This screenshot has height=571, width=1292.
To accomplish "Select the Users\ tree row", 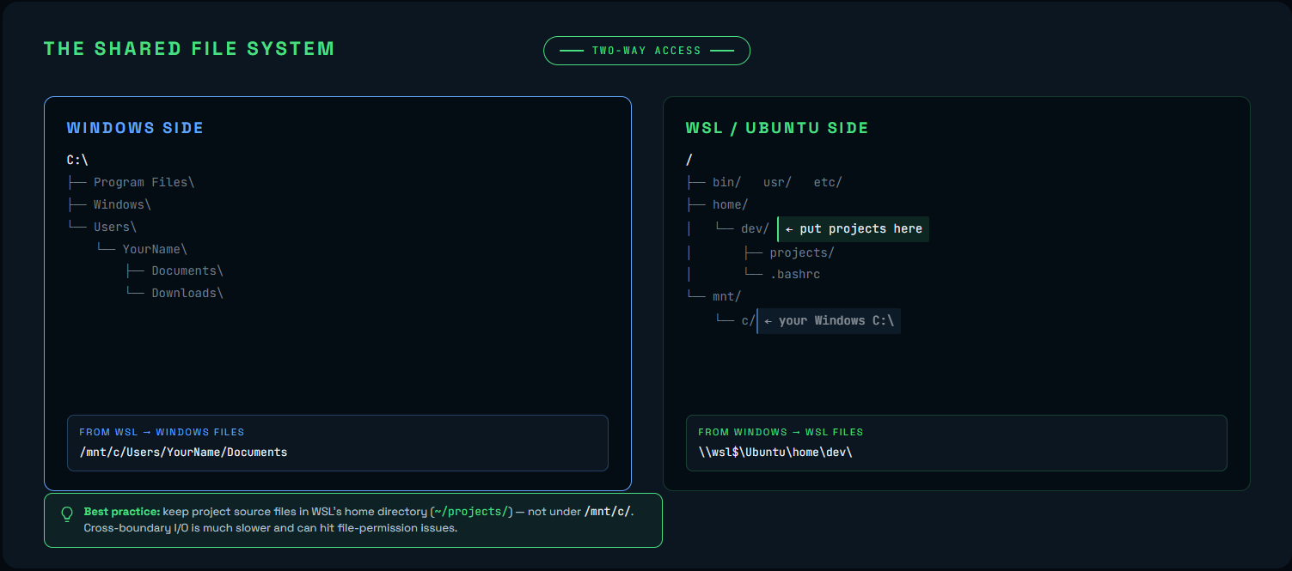I will [x=102, y=227].
